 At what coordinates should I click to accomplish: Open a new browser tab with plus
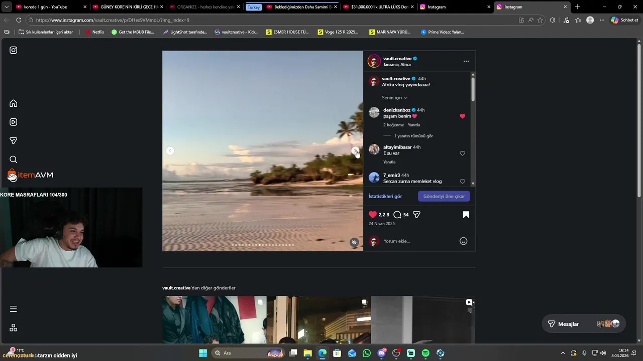pyautogui.click(x=577, y=7)
